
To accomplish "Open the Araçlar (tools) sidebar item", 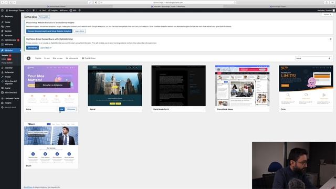I will (x=8, y=77).
